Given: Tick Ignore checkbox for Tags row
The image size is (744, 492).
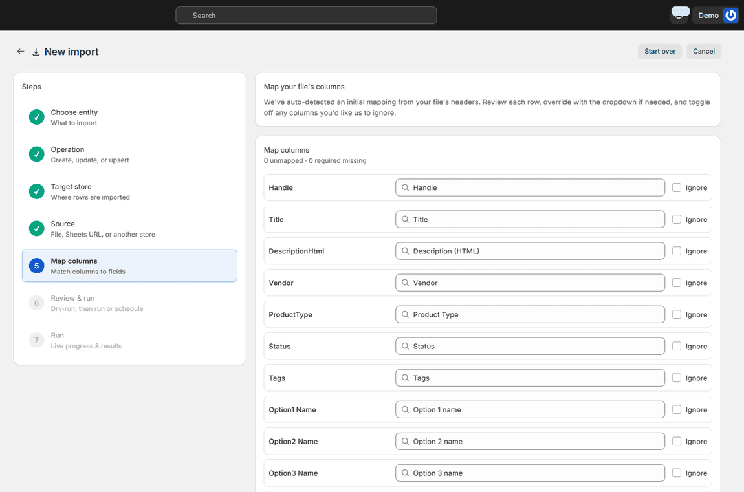Looking at the screenshot, I should click(x=677, y=378).
